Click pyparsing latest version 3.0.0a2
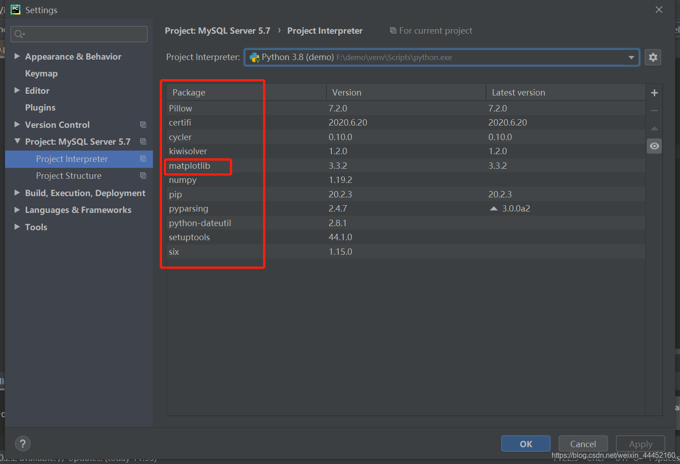 coord(516,208)
